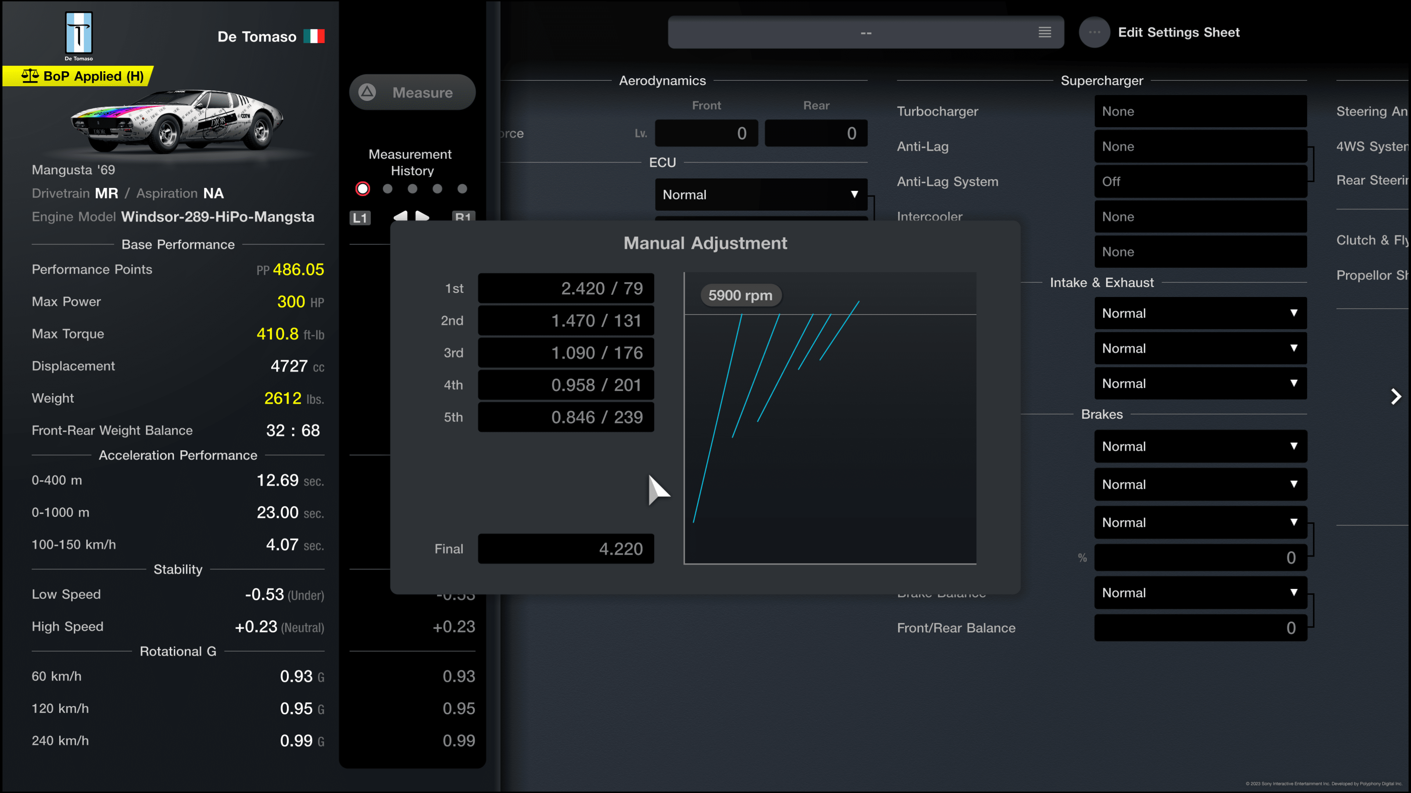Image resolution: width=1411 pixels, height=793 pixels.
Task: Select the second Measurement History dot
Action: pos(388,189)
